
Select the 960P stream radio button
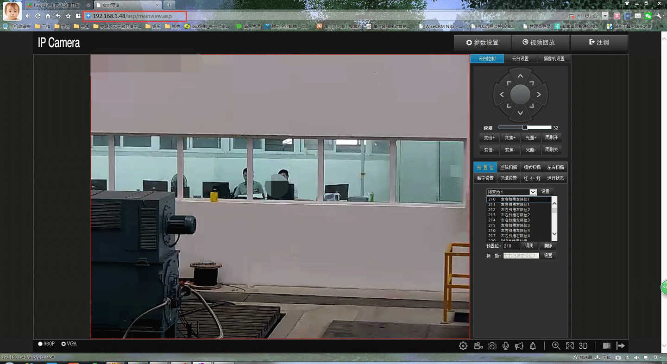[x=40, y=344]
